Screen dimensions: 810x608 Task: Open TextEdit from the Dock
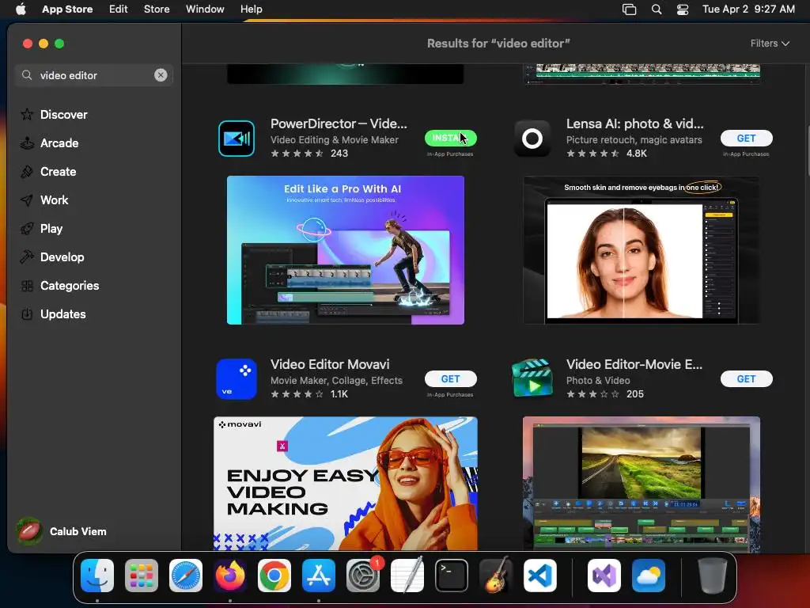[407, 576]
